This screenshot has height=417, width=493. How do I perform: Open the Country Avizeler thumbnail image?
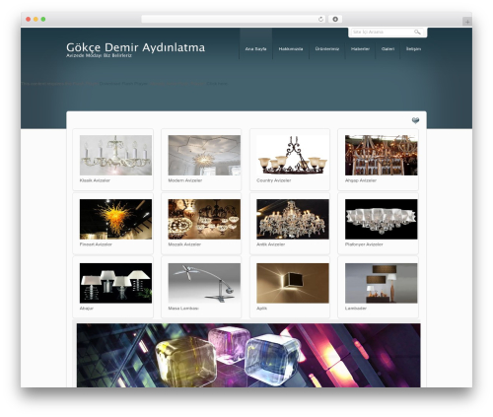293,155
